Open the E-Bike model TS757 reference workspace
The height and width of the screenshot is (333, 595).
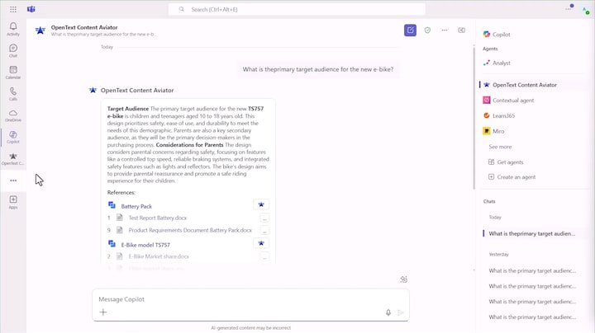(x=145, y=245)
